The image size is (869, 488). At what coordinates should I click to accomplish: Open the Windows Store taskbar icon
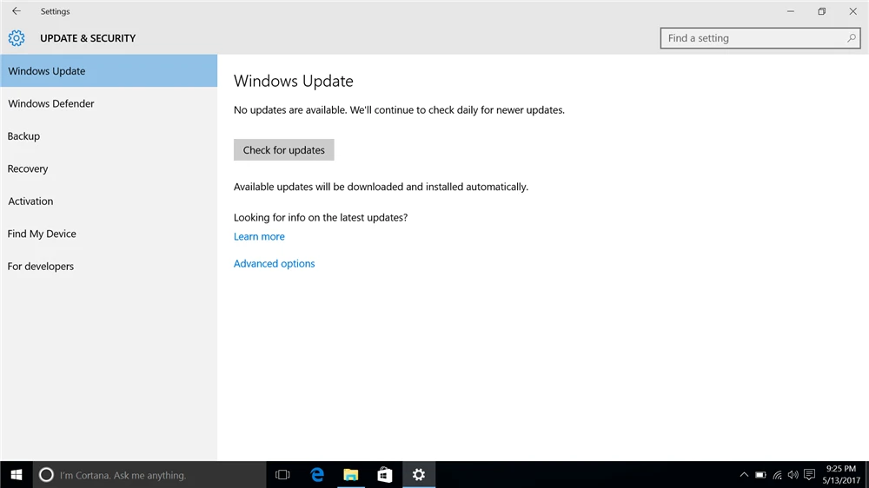[x=385, y=475]
